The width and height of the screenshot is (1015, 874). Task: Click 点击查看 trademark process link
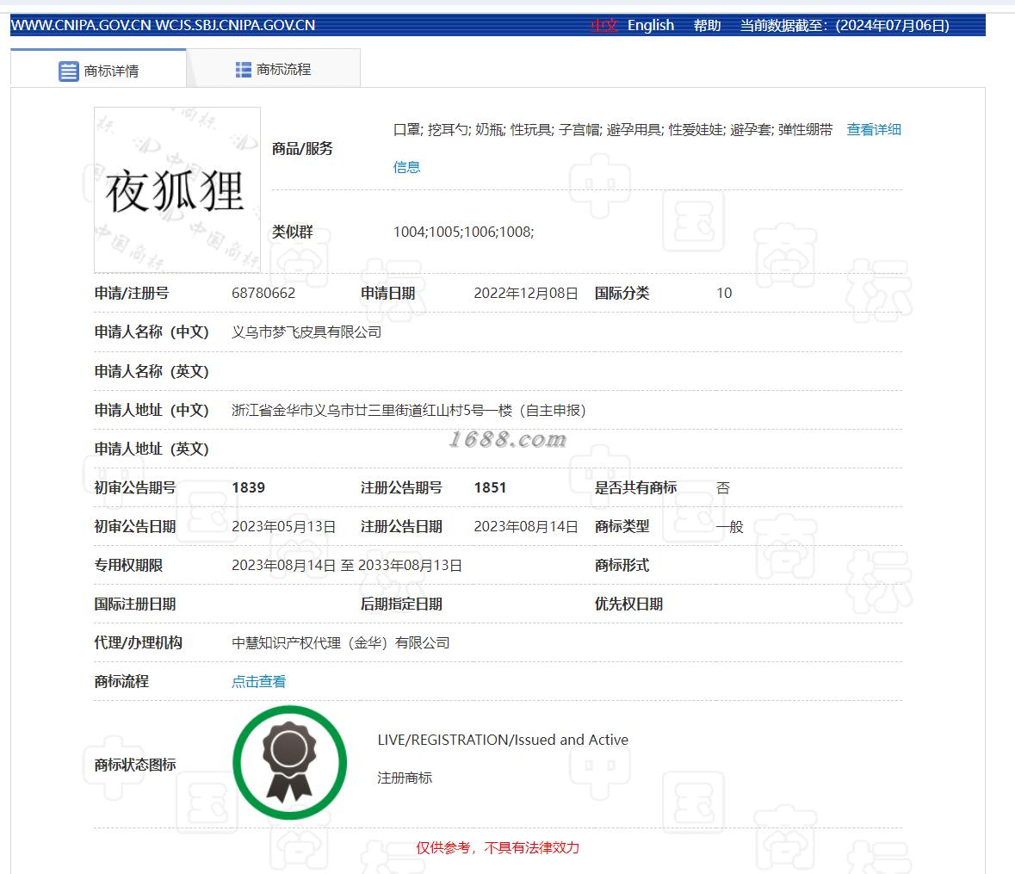pyautogui.click(x=259, y=681)
